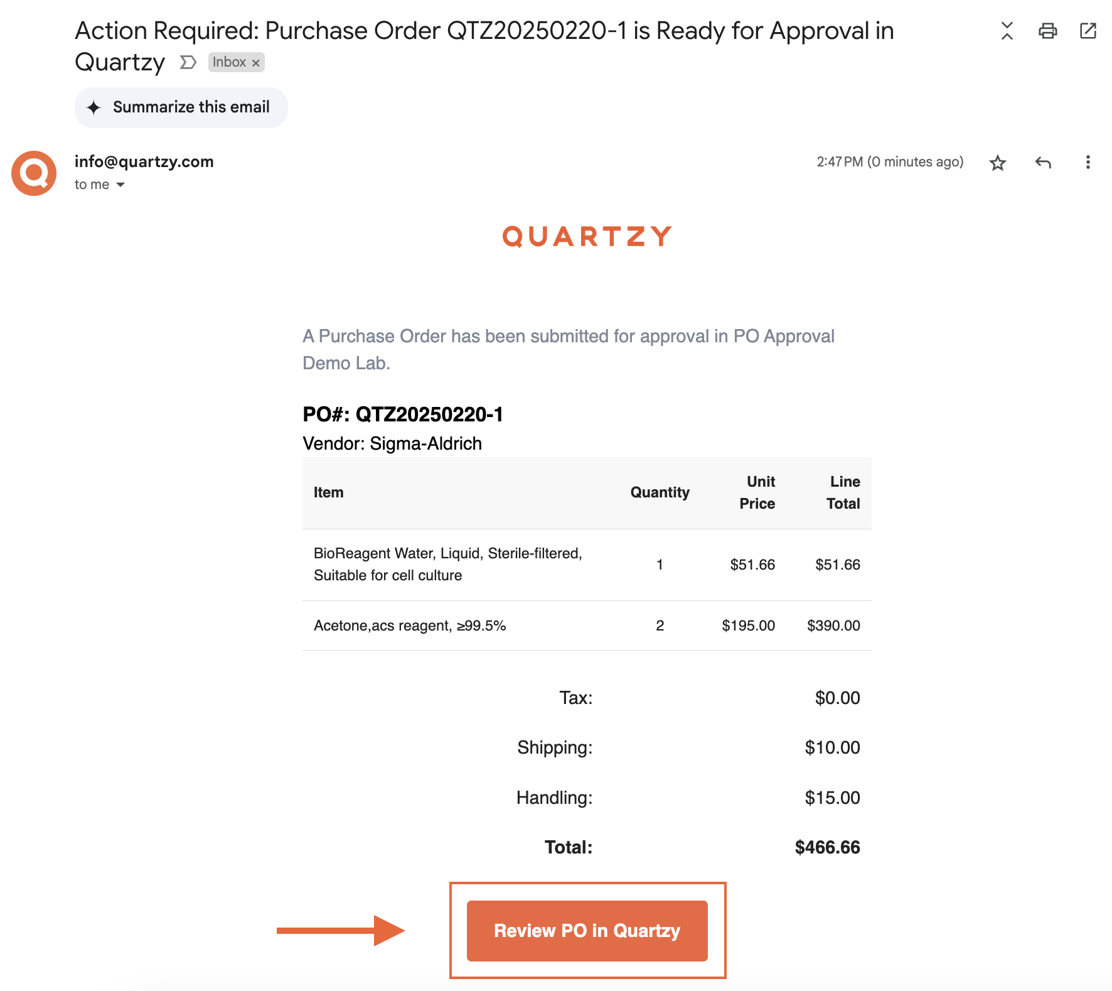Click the Review PO in Quartzy button
Screen dimensions: 1112x991
pos(587,931)
